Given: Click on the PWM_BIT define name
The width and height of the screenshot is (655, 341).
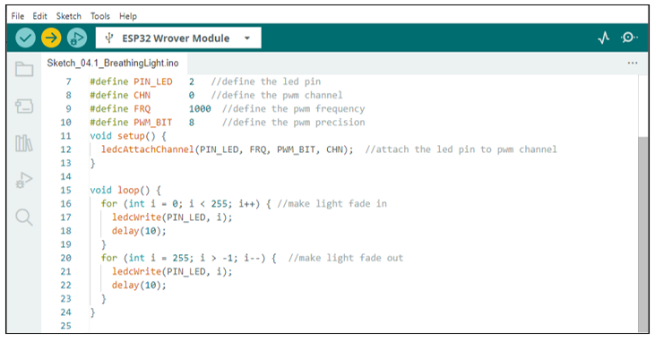Looking at the screenshot, I should tap(153, 123).
